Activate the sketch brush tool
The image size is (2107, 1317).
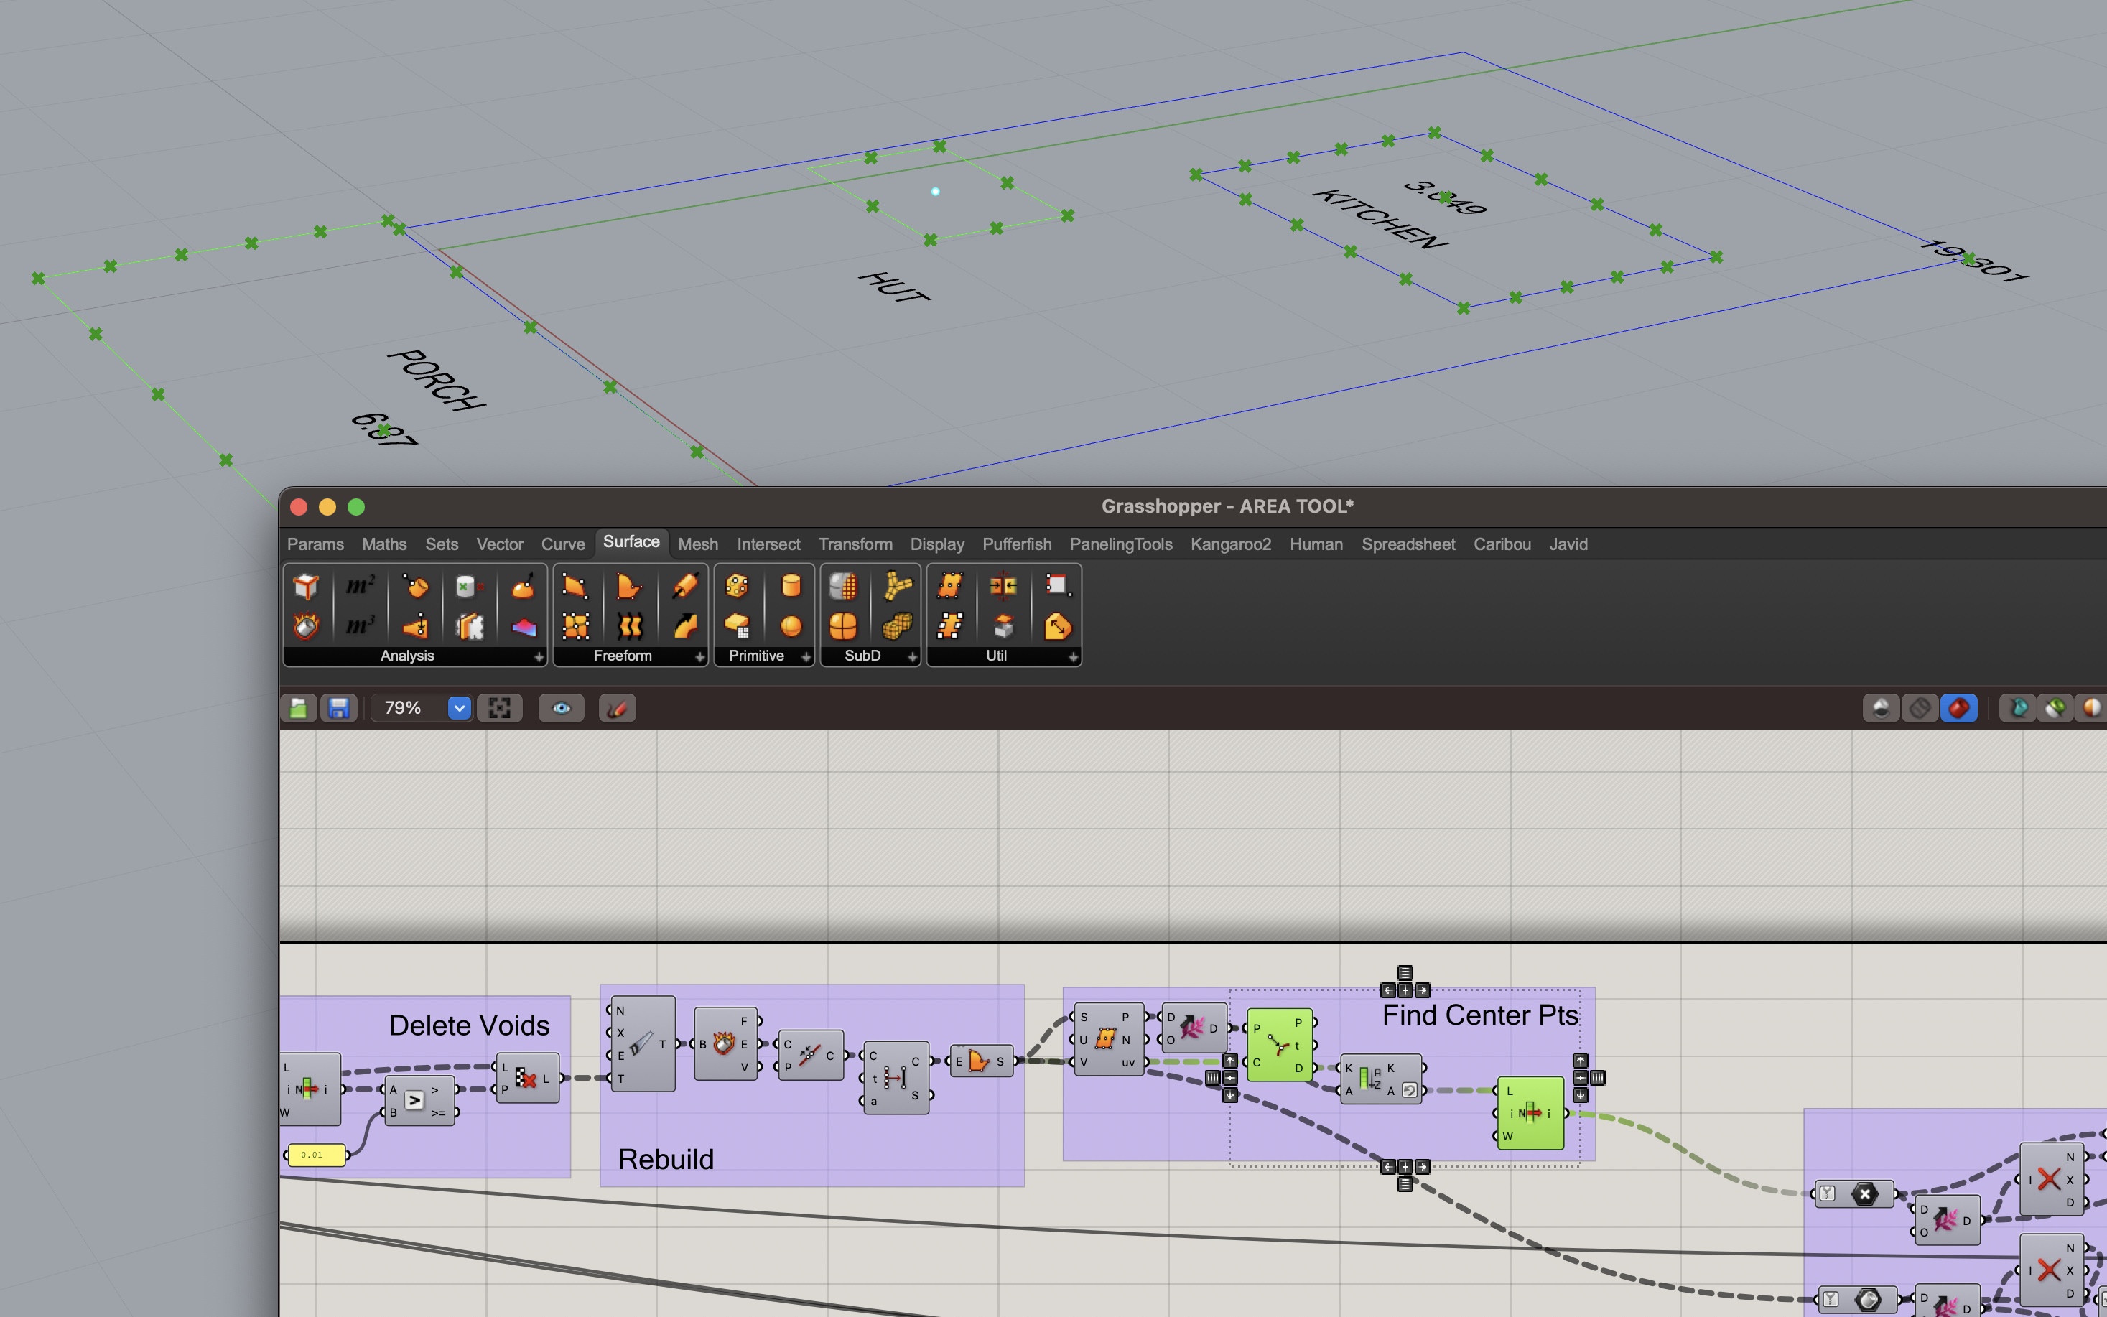pyautogui.click(x=617, y=708)
